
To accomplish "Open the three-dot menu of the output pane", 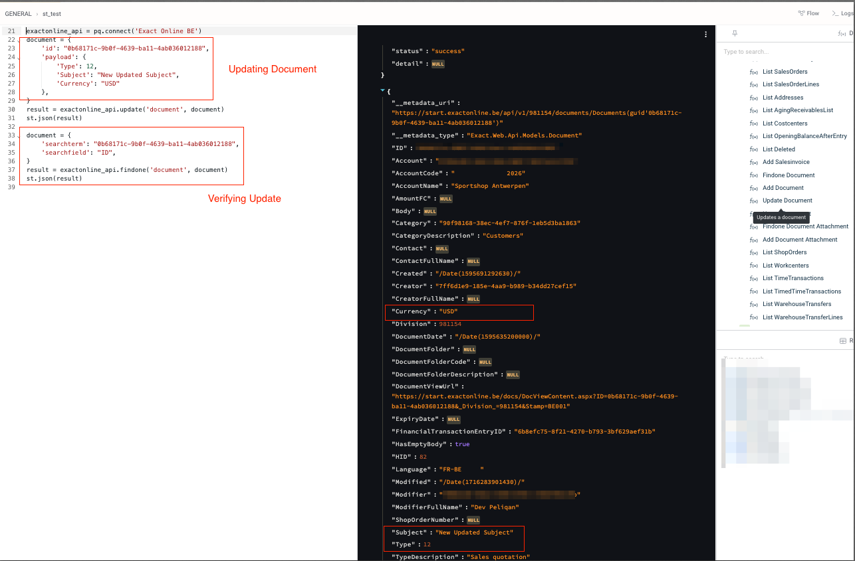I will click(705, 34).
